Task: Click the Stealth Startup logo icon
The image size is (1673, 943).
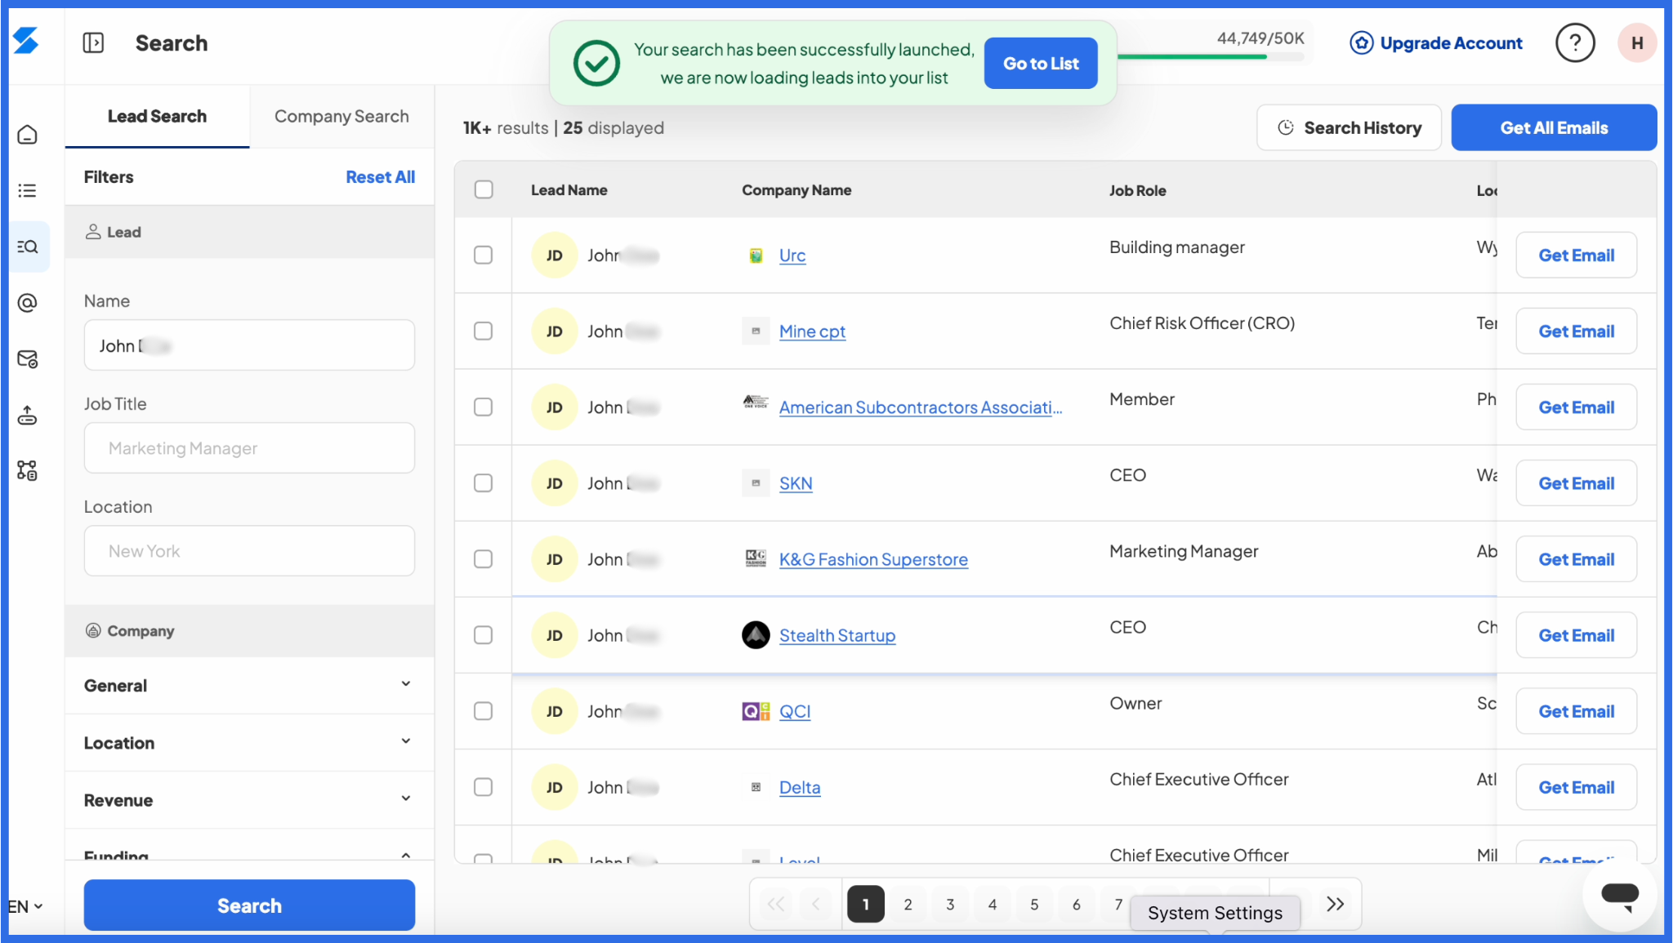Action: pyautogui.click(x=756, y=635)
